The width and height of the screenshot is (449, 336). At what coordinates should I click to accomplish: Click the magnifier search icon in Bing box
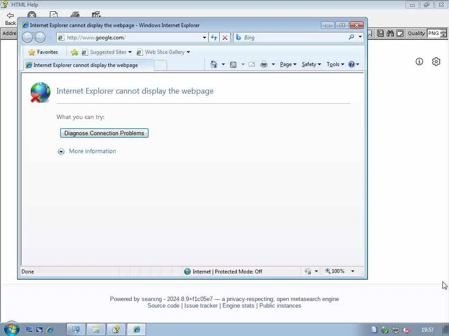coord(351,37)
